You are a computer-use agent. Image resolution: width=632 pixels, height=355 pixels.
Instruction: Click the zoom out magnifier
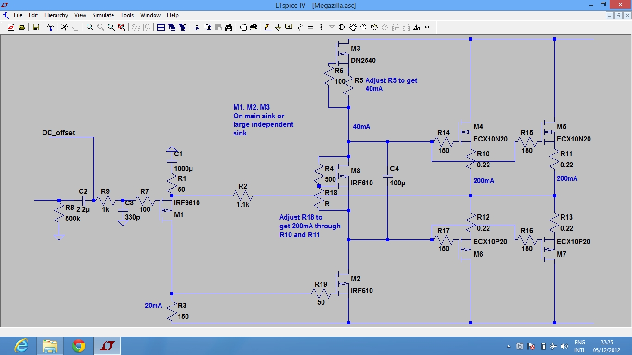[111, 27]
